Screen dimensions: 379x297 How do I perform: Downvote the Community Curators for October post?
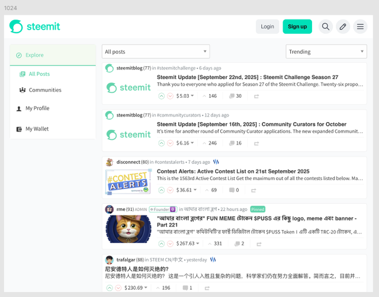click(170, 143)
